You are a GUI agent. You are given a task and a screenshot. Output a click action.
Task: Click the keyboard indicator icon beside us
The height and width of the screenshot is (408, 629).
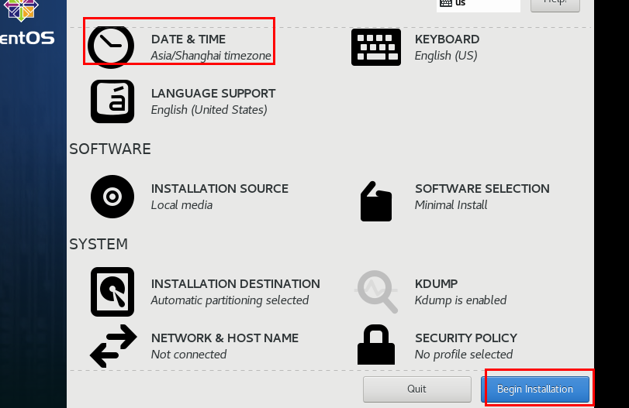tap(446, 3)
